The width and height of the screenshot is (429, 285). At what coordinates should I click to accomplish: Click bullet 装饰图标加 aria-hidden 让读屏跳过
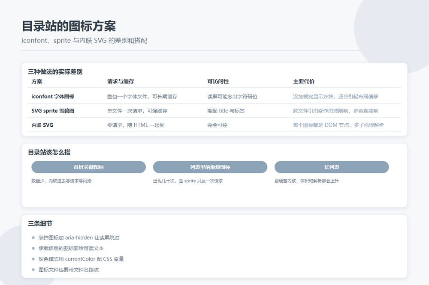[79, 238]
